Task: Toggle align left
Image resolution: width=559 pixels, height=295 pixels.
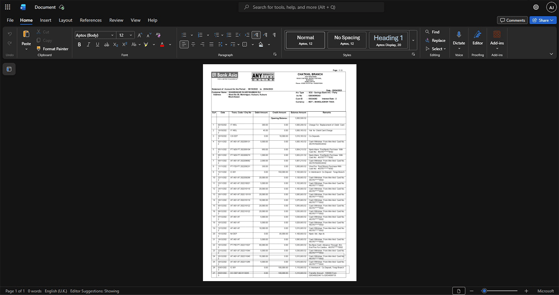Action: click(184, 44)
